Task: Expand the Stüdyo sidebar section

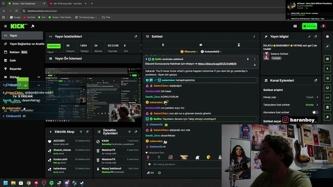Action: click(39, 77)
